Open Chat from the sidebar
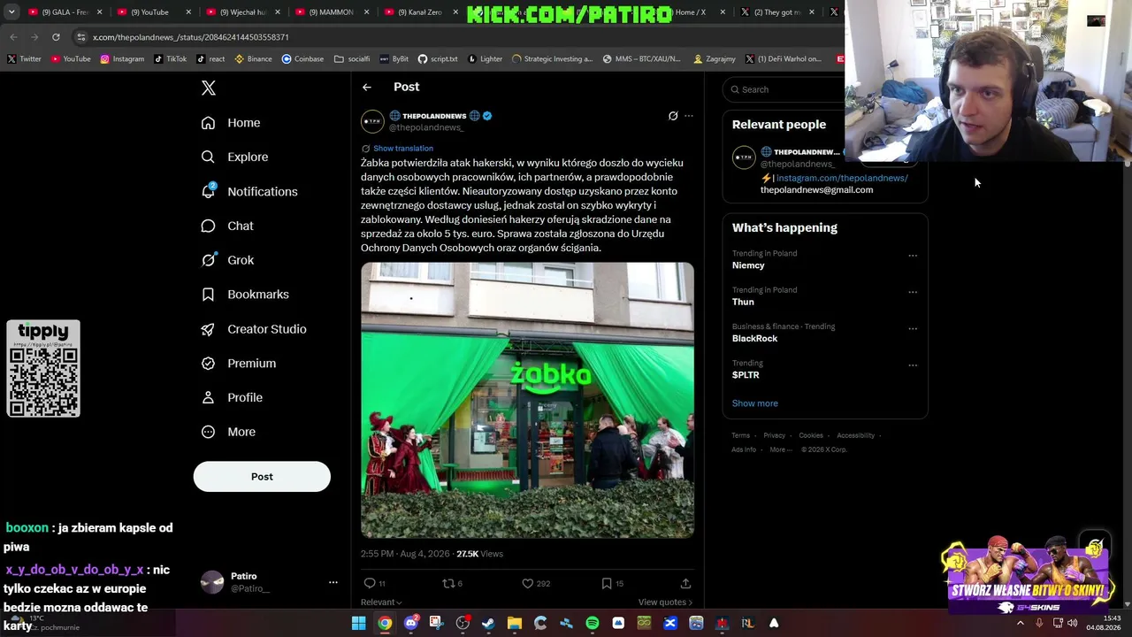1132x637 pixels. click(227, 226)
